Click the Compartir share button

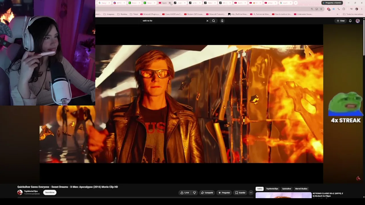tap(207, 193)
